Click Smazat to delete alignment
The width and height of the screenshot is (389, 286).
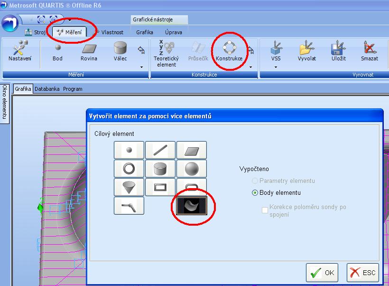[370, 51]
